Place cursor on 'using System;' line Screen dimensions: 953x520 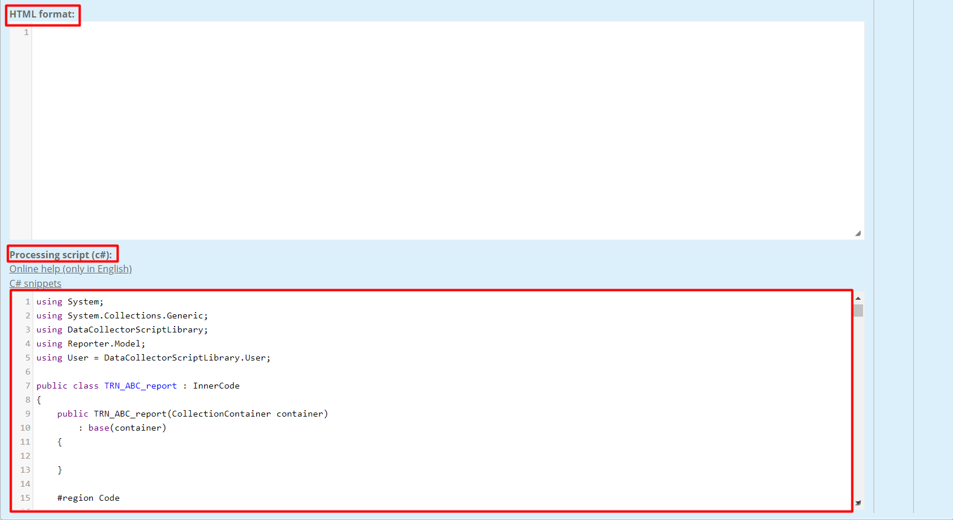coord(70,301)
